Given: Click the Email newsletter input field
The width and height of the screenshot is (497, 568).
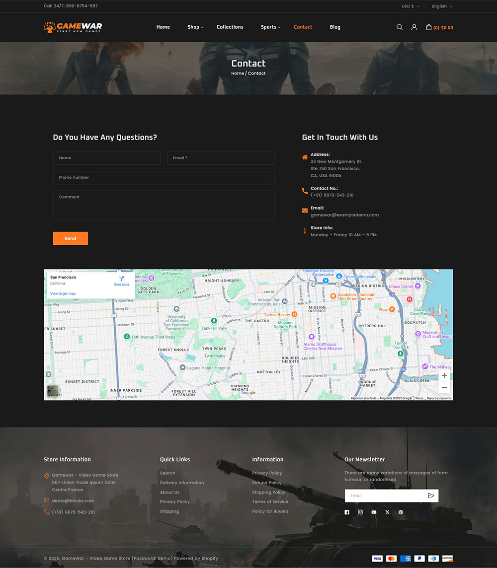Looking at the screenshot, I should (x=385, y=495).
